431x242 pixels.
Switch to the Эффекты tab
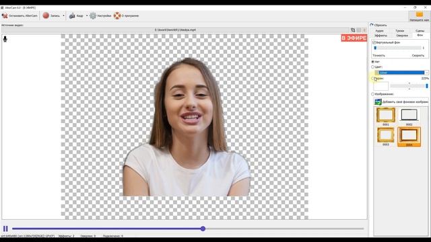click(380, 36)
